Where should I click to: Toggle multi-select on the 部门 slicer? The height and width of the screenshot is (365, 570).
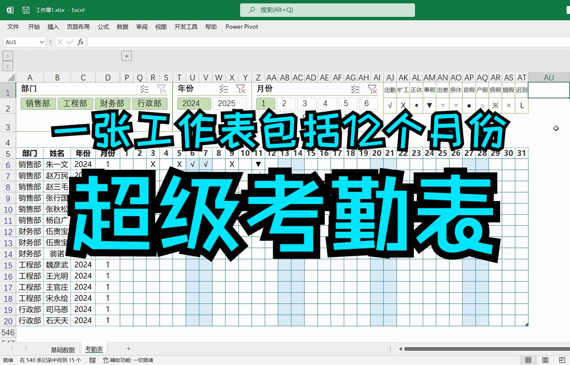click(145, 89)
